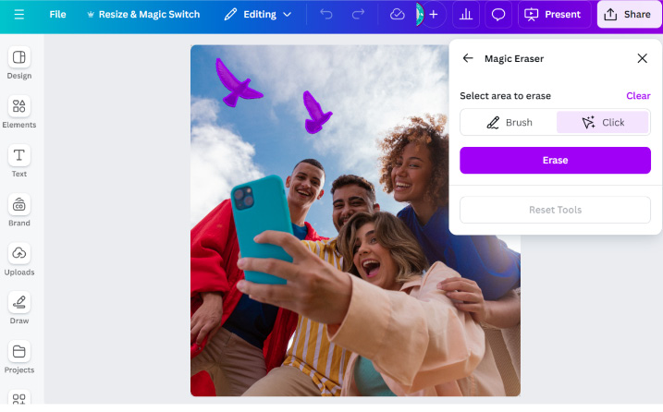
Task: Add a collaborator with plus button
Action: click(434, 15)
